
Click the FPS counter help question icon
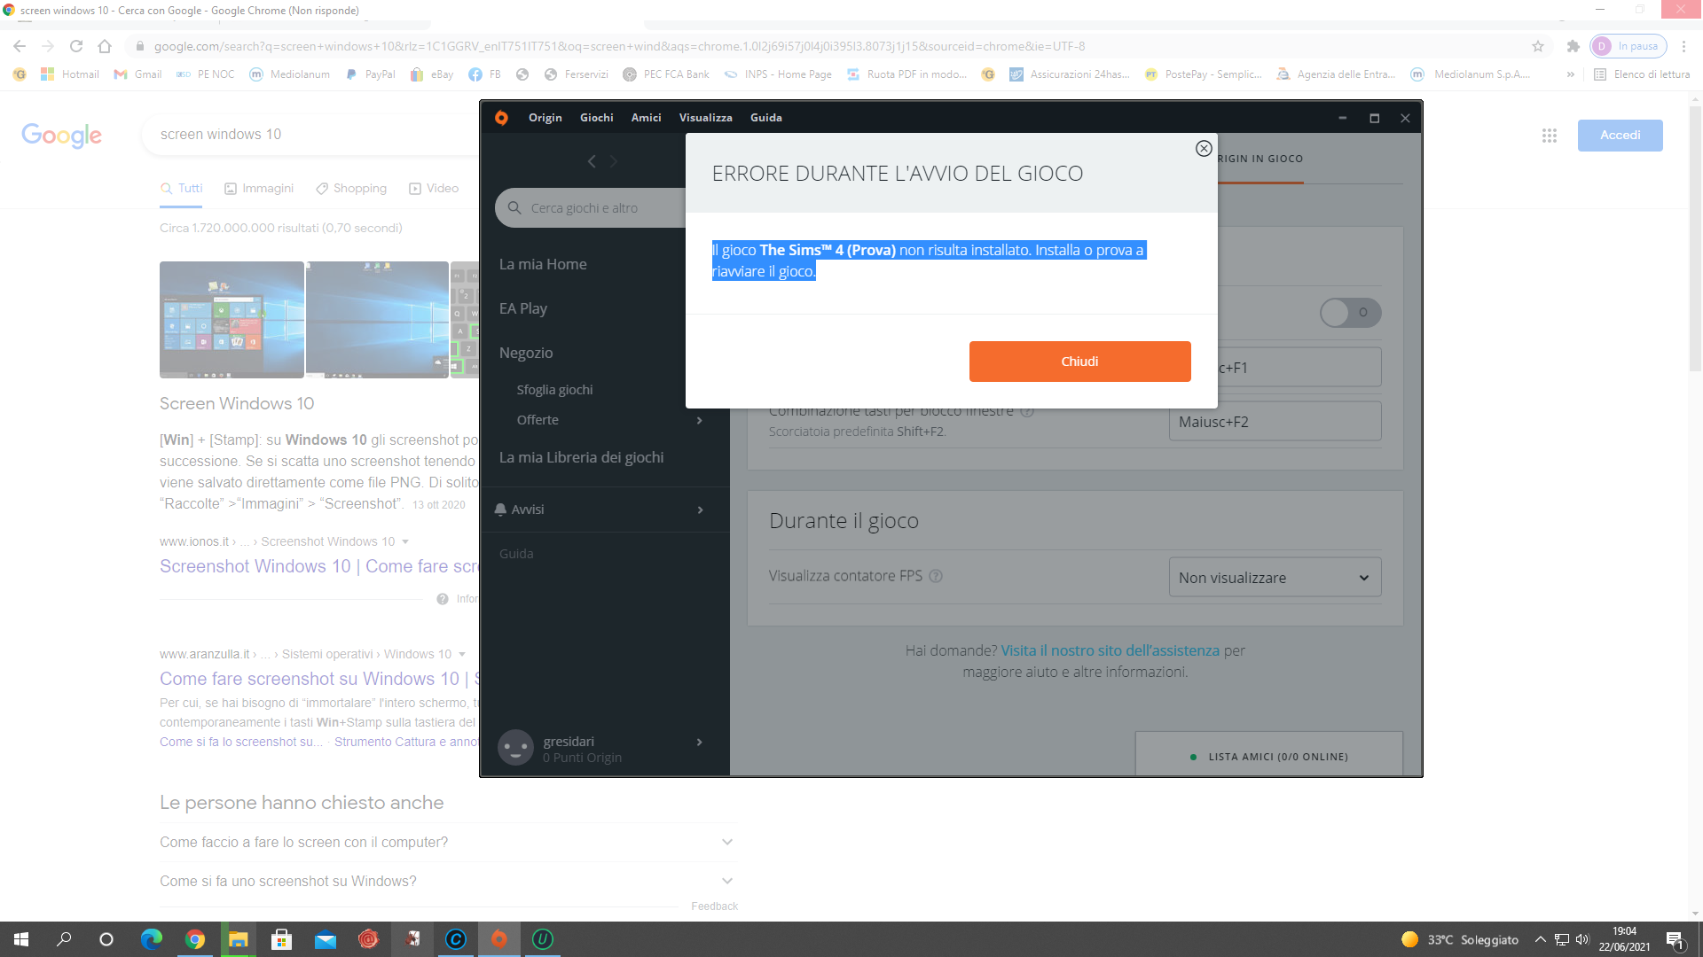pyautogui.click(x=936, y=576)
